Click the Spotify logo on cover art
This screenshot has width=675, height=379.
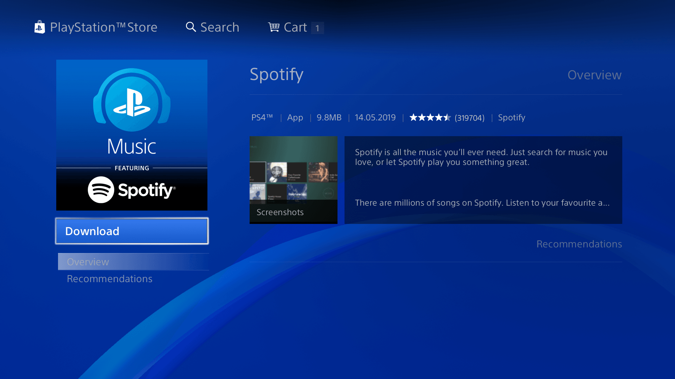tap(132, 190)
